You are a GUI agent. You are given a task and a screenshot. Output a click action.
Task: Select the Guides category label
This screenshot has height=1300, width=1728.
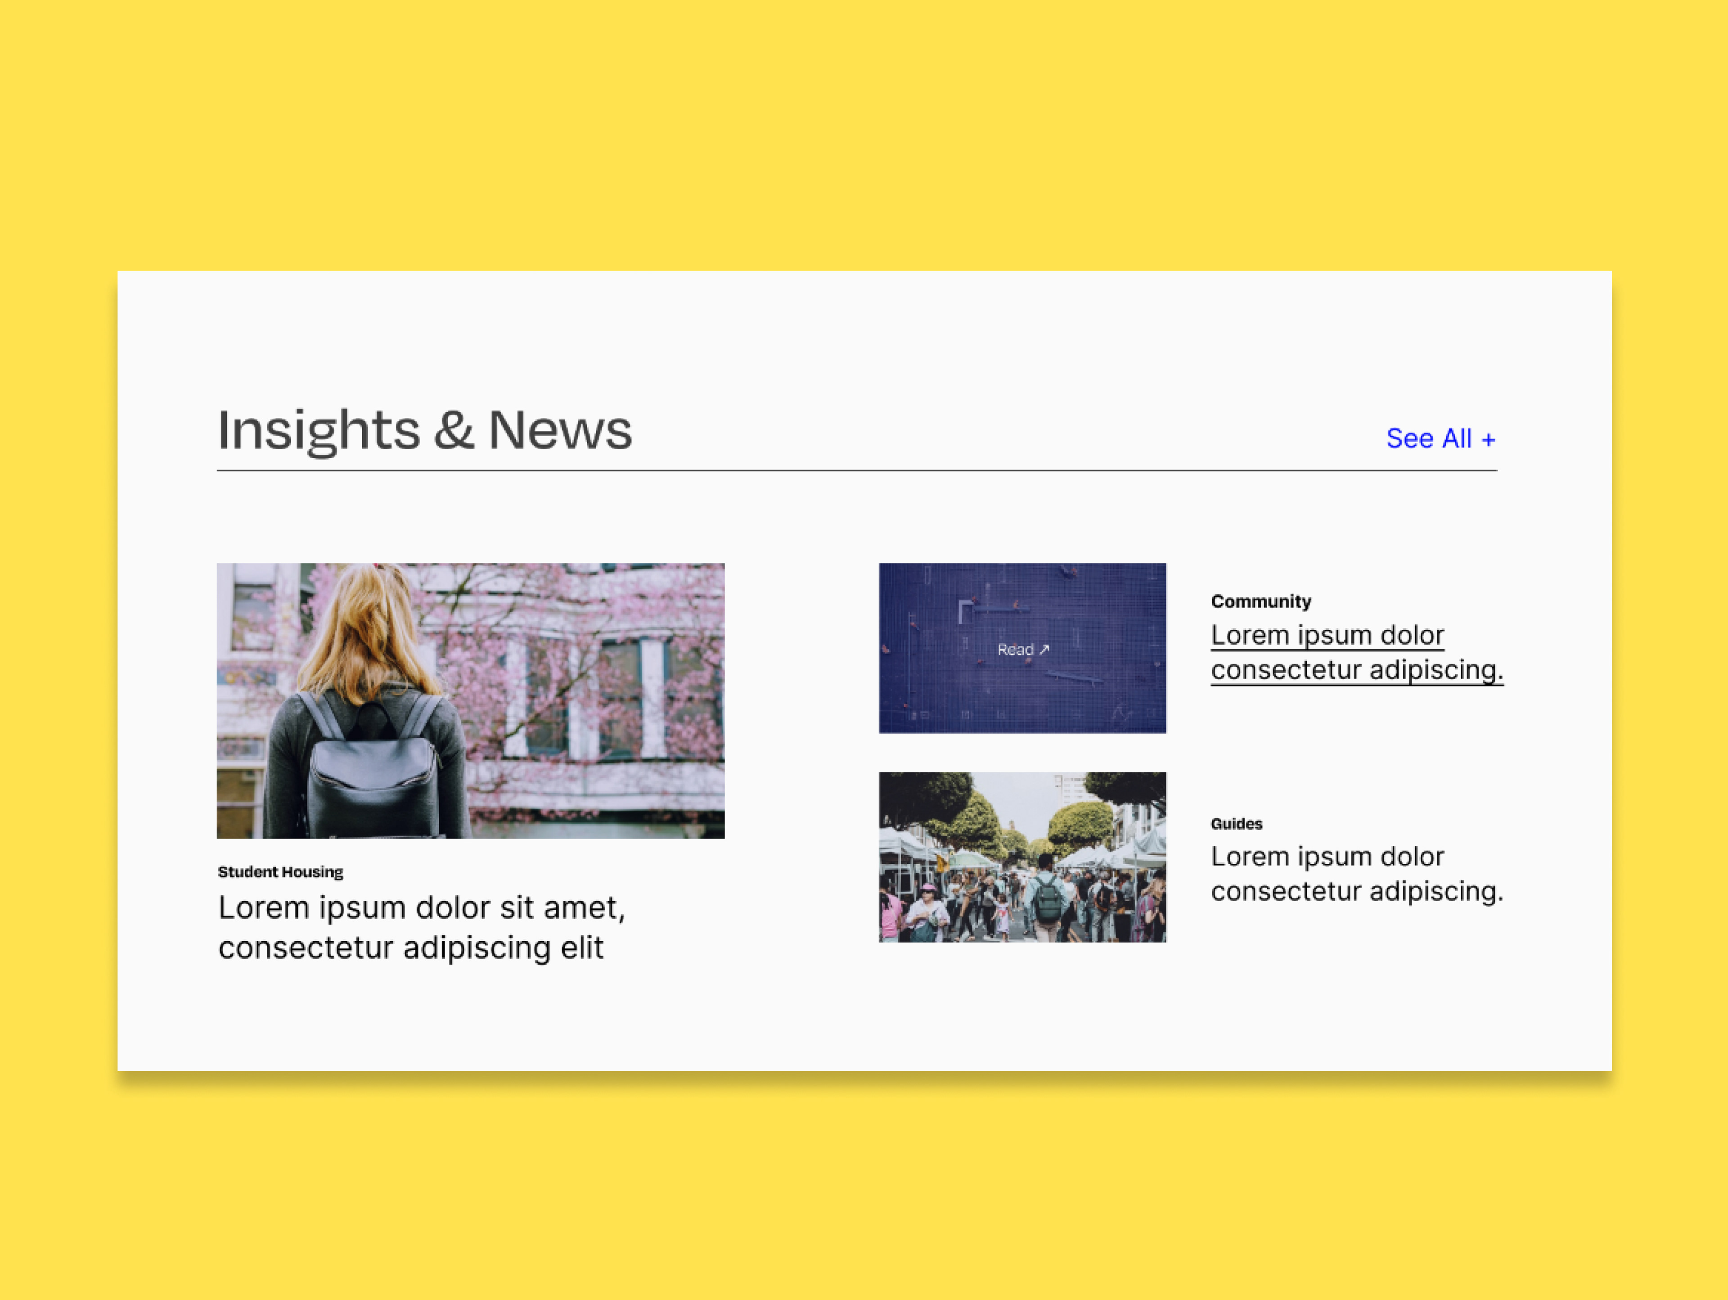[1237, 823]
